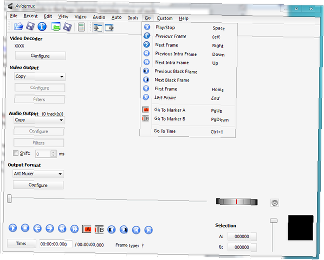
Task: Open the Custom menu
Action: click(x=165, y=18)
